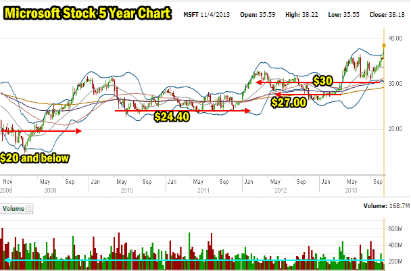
Task: Click the Open: 35.59 value
Action: [258, 15]
